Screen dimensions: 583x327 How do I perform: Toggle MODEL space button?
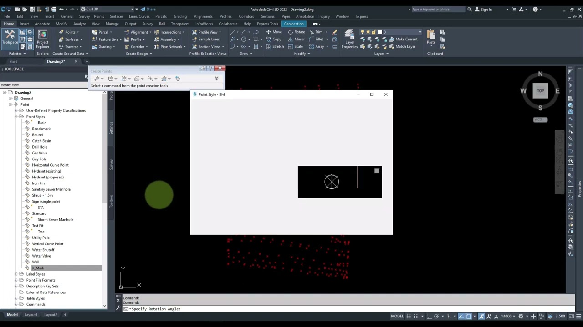coord(397,316)
